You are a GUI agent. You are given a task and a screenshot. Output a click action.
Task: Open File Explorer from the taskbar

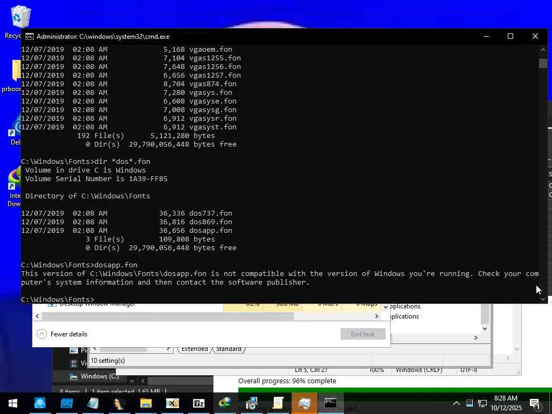pyautogui.click(x=146, y=403)
